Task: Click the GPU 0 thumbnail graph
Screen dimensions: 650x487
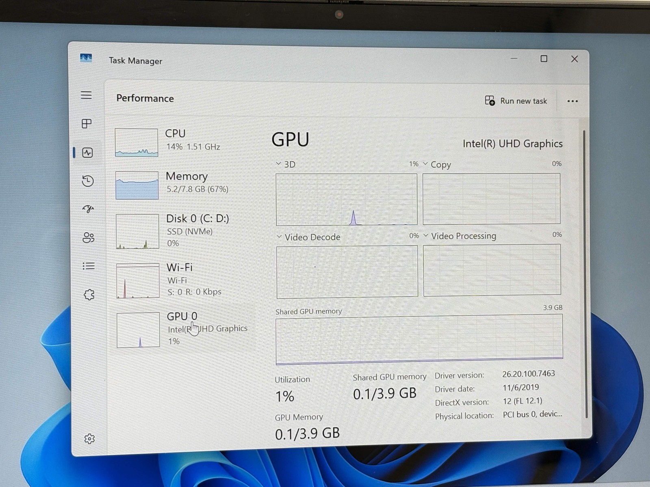Action: click(138, 330)
